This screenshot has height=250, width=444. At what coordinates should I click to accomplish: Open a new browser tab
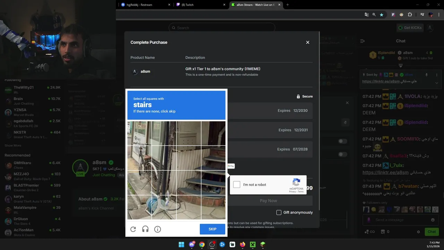288,5
